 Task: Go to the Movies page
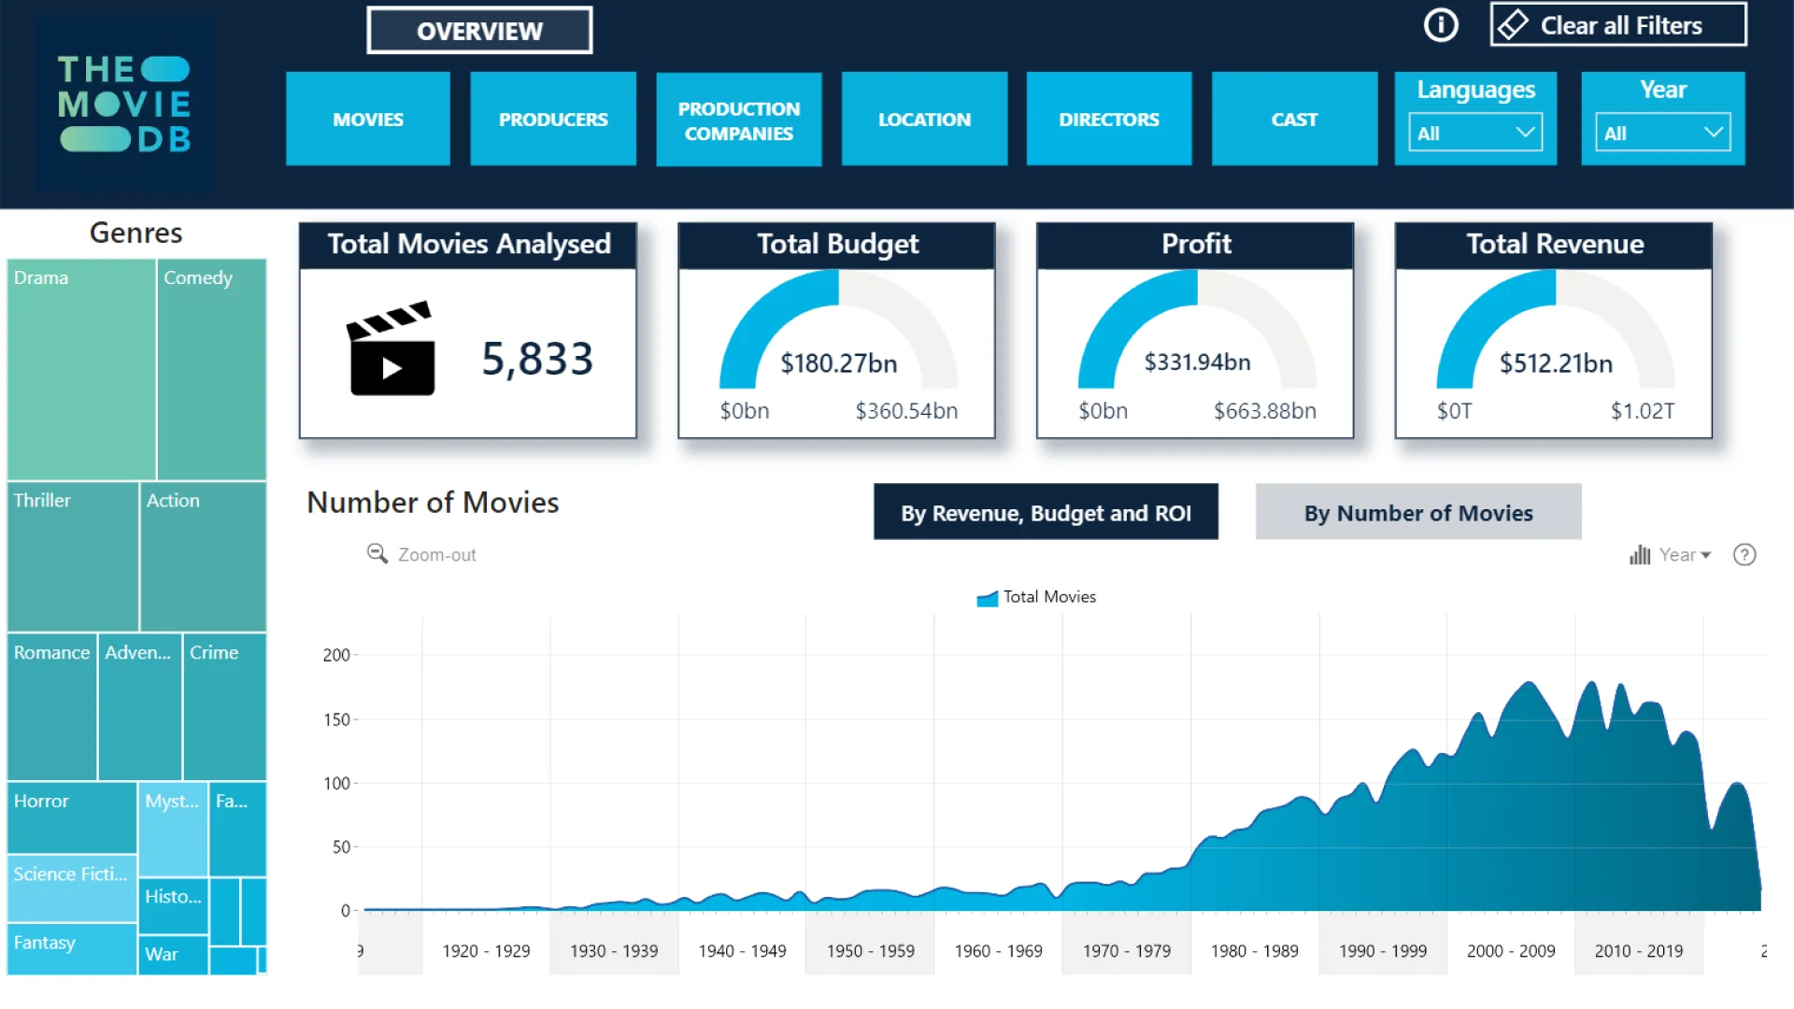coord(368,119)
